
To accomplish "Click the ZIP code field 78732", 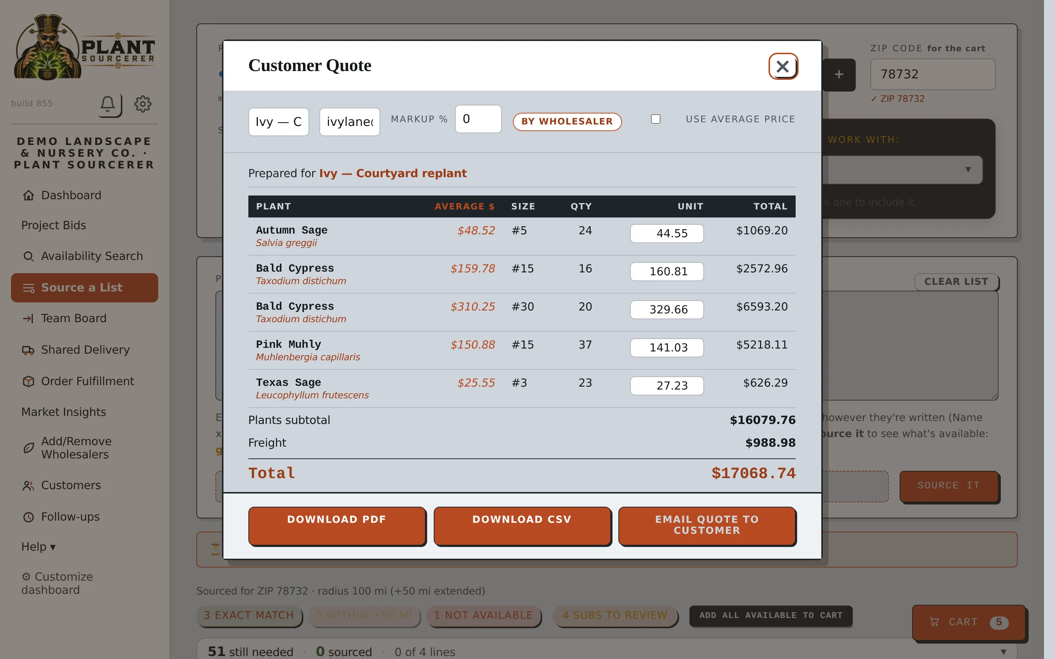I will (x=933, y=75).
